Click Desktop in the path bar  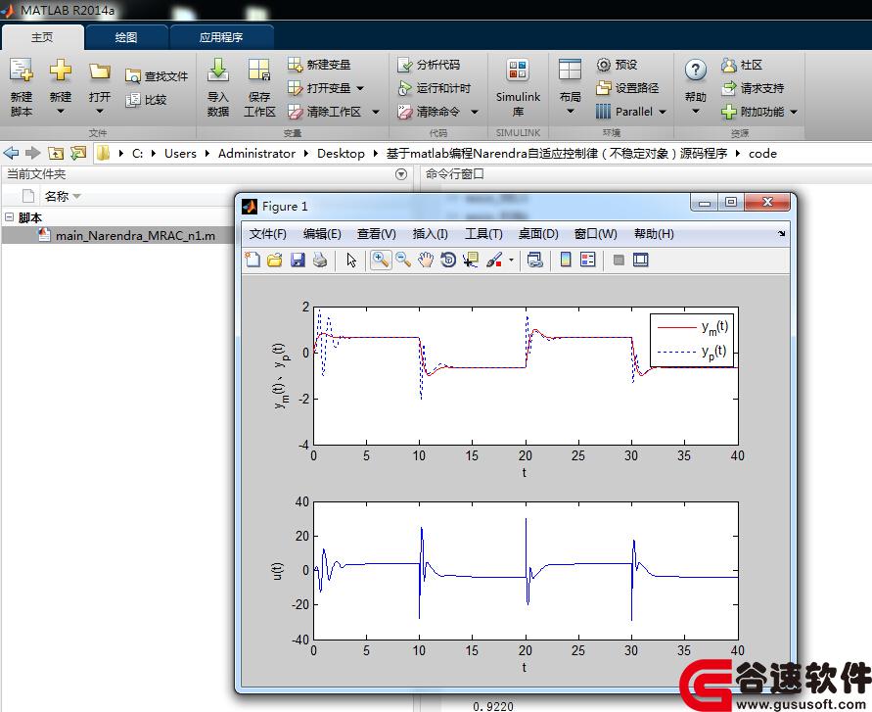341,154
